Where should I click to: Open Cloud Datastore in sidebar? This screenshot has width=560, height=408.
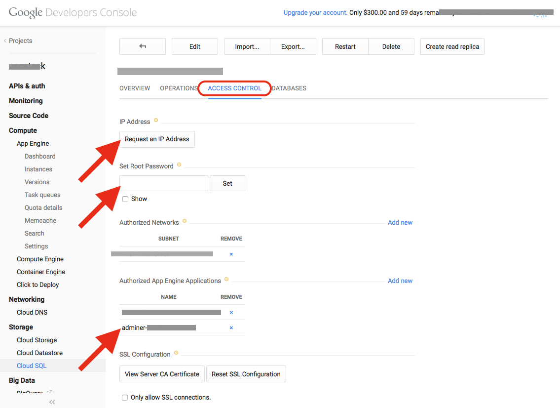coord(39,353)
